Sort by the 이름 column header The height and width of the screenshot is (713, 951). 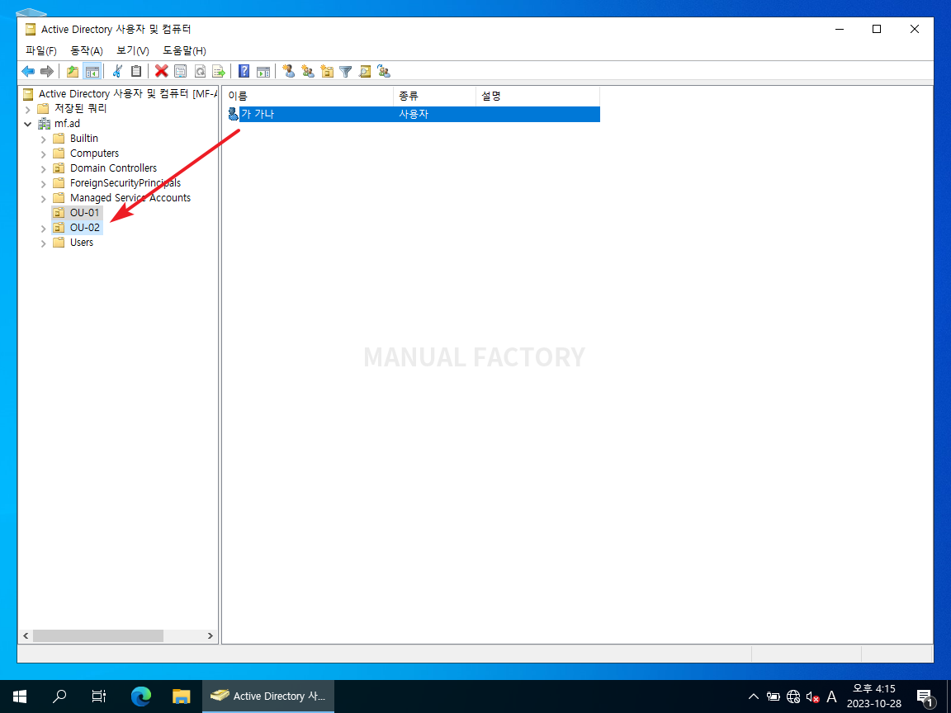[x=308, y=96]
